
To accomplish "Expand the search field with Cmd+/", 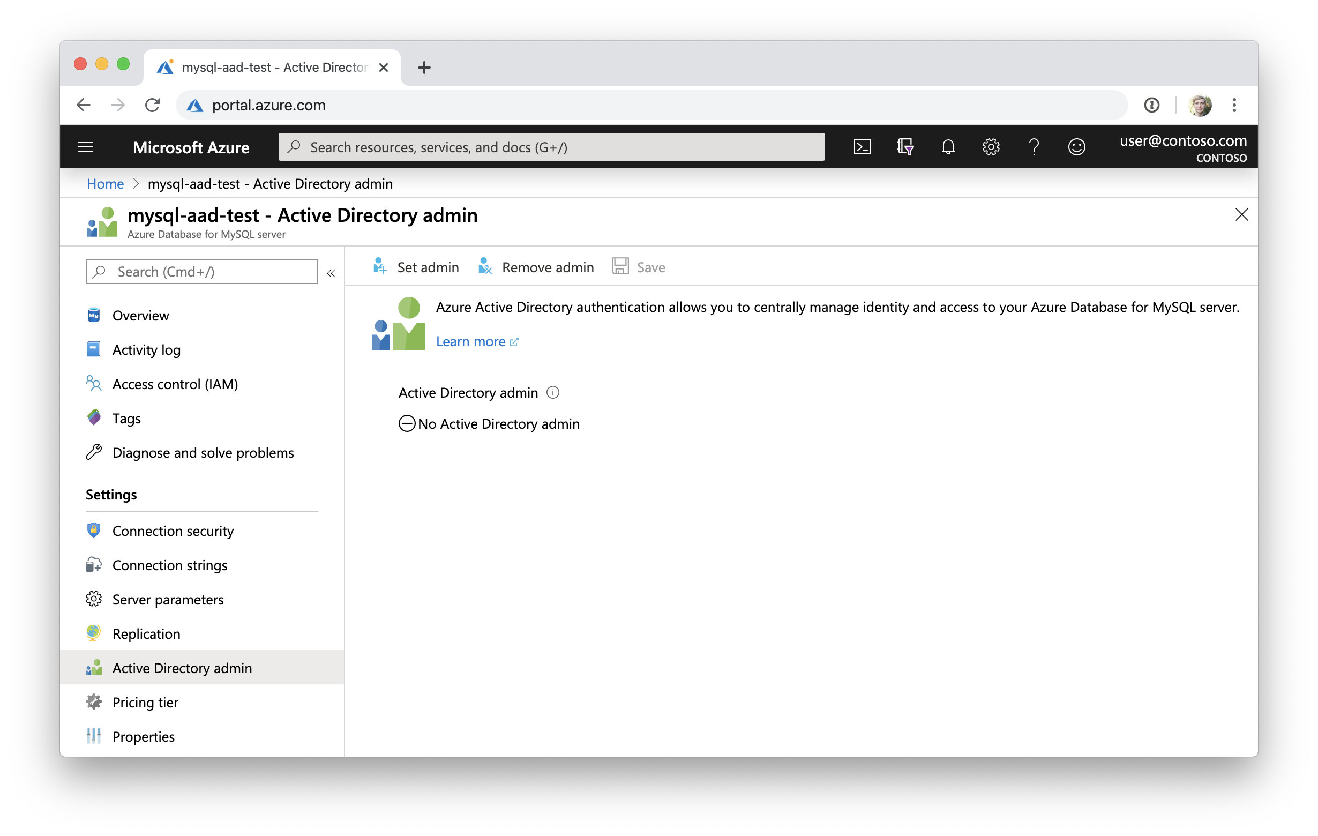I will point(202,271).
